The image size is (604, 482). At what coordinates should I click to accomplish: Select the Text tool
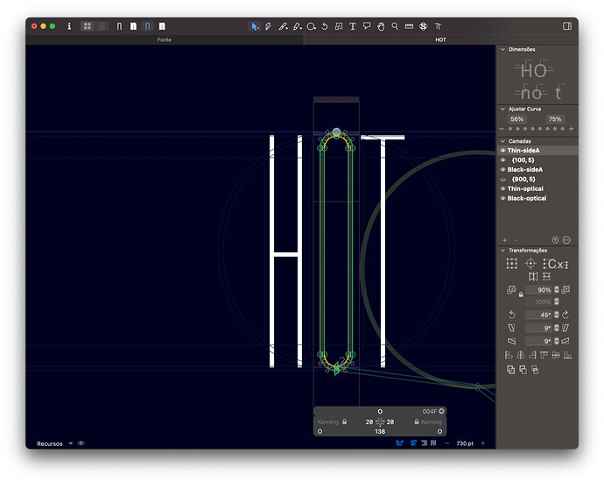coord(353,26)
